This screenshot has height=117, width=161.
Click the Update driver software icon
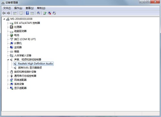pyautogui.click(x=45, y=13)
